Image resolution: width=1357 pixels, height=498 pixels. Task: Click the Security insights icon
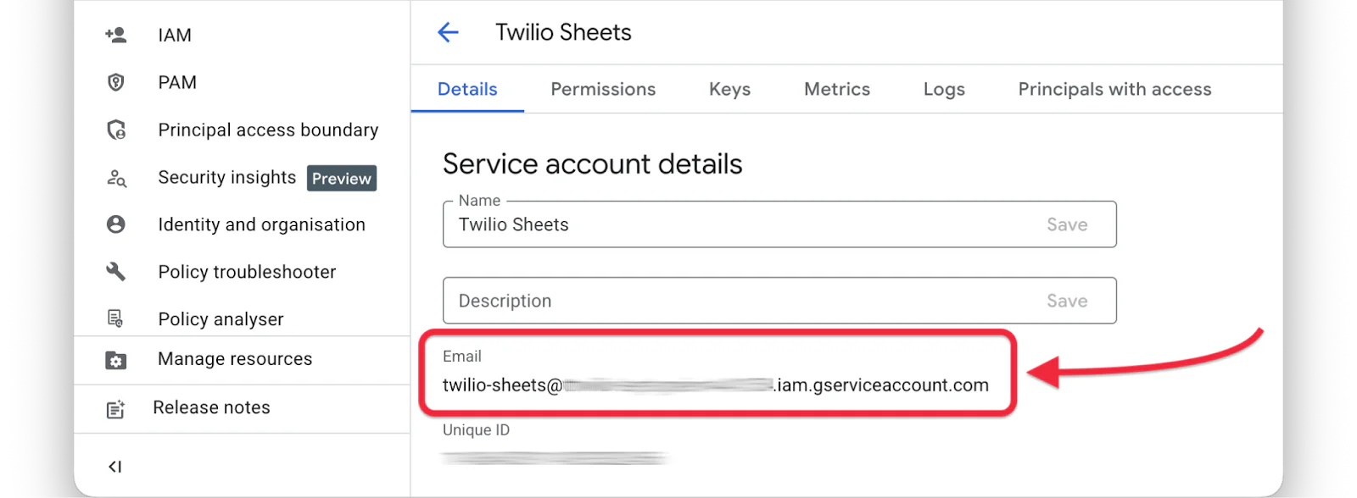click(116, 178)
